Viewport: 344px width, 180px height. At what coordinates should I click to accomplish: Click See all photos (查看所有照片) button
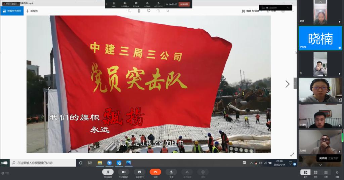(x=12, y=11)
